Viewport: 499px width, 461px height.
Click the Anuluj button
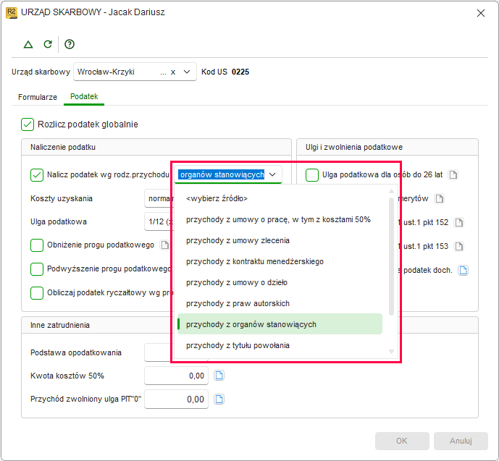pyautogui.click(x=461, y=441)
